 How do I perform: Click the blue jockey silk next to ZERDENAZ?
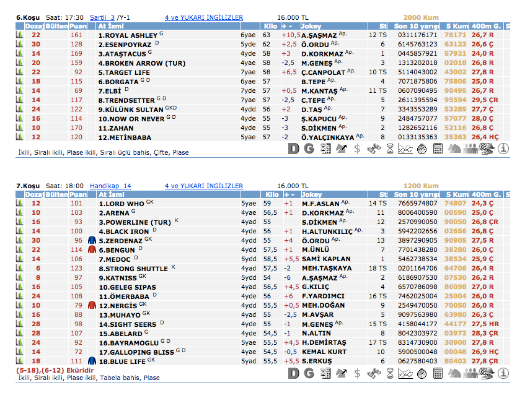(92, 240)
